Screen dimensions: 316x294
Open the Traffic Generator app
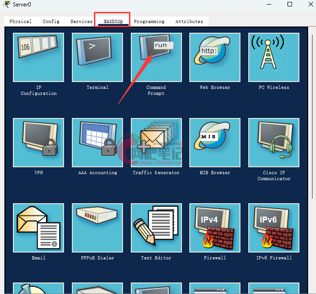tap(156, 142)
